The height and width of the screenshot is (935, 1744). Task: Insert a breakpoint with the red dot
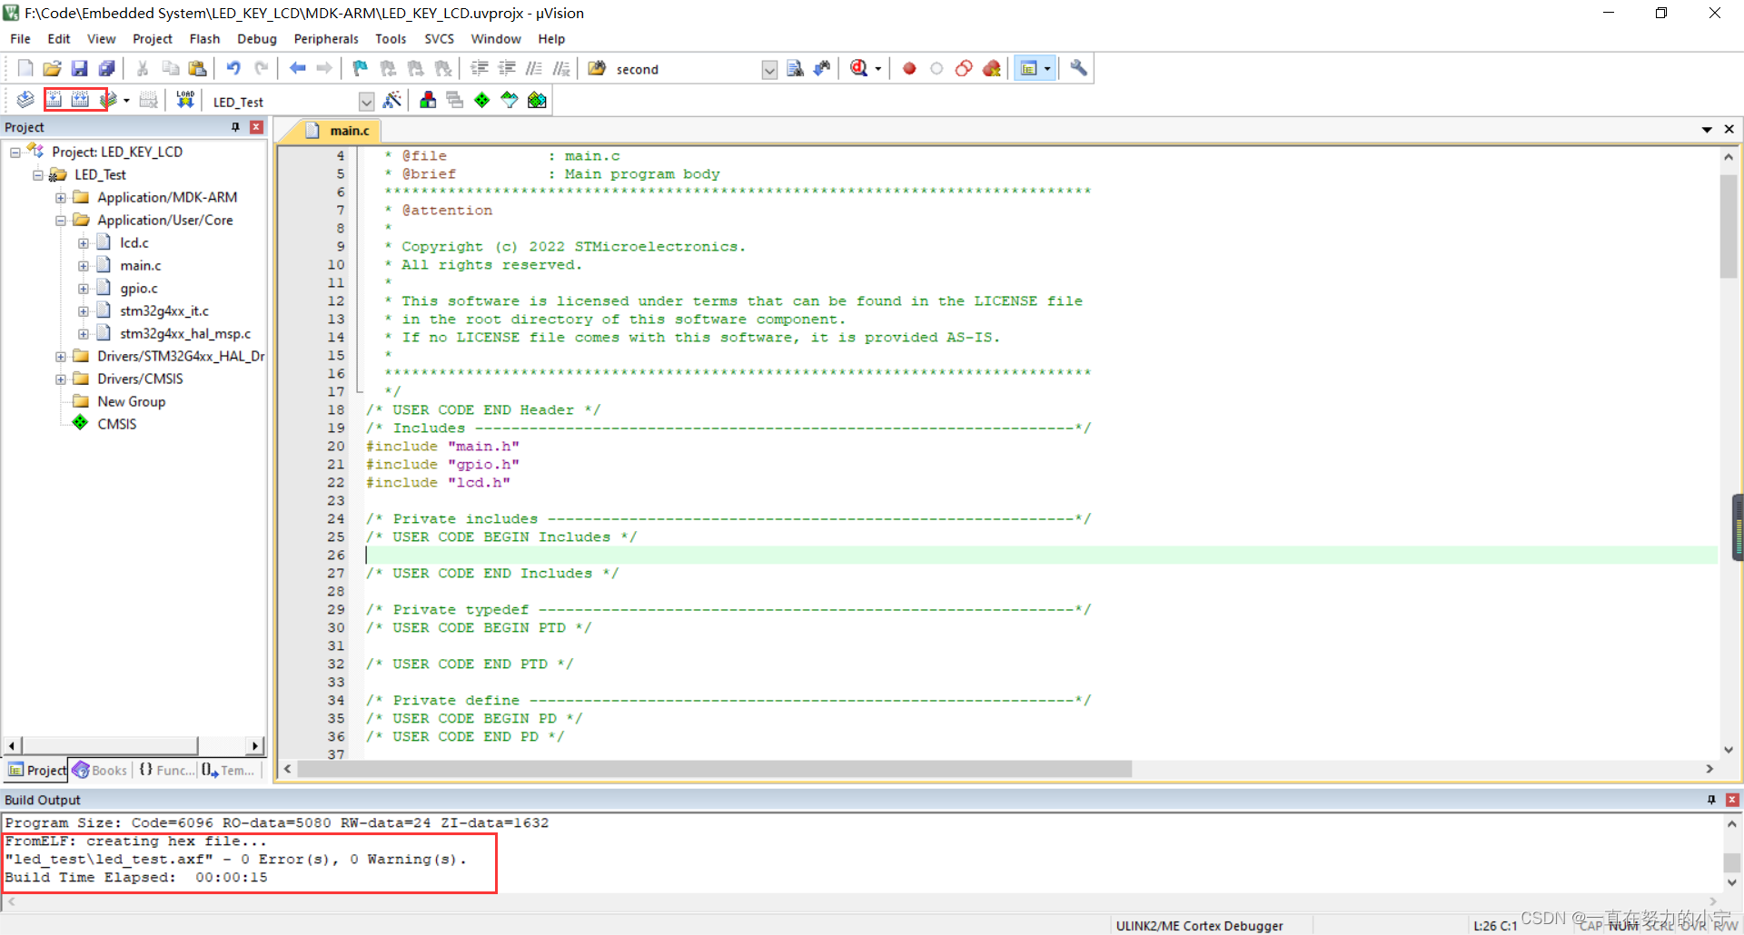(x=909, y=68)
